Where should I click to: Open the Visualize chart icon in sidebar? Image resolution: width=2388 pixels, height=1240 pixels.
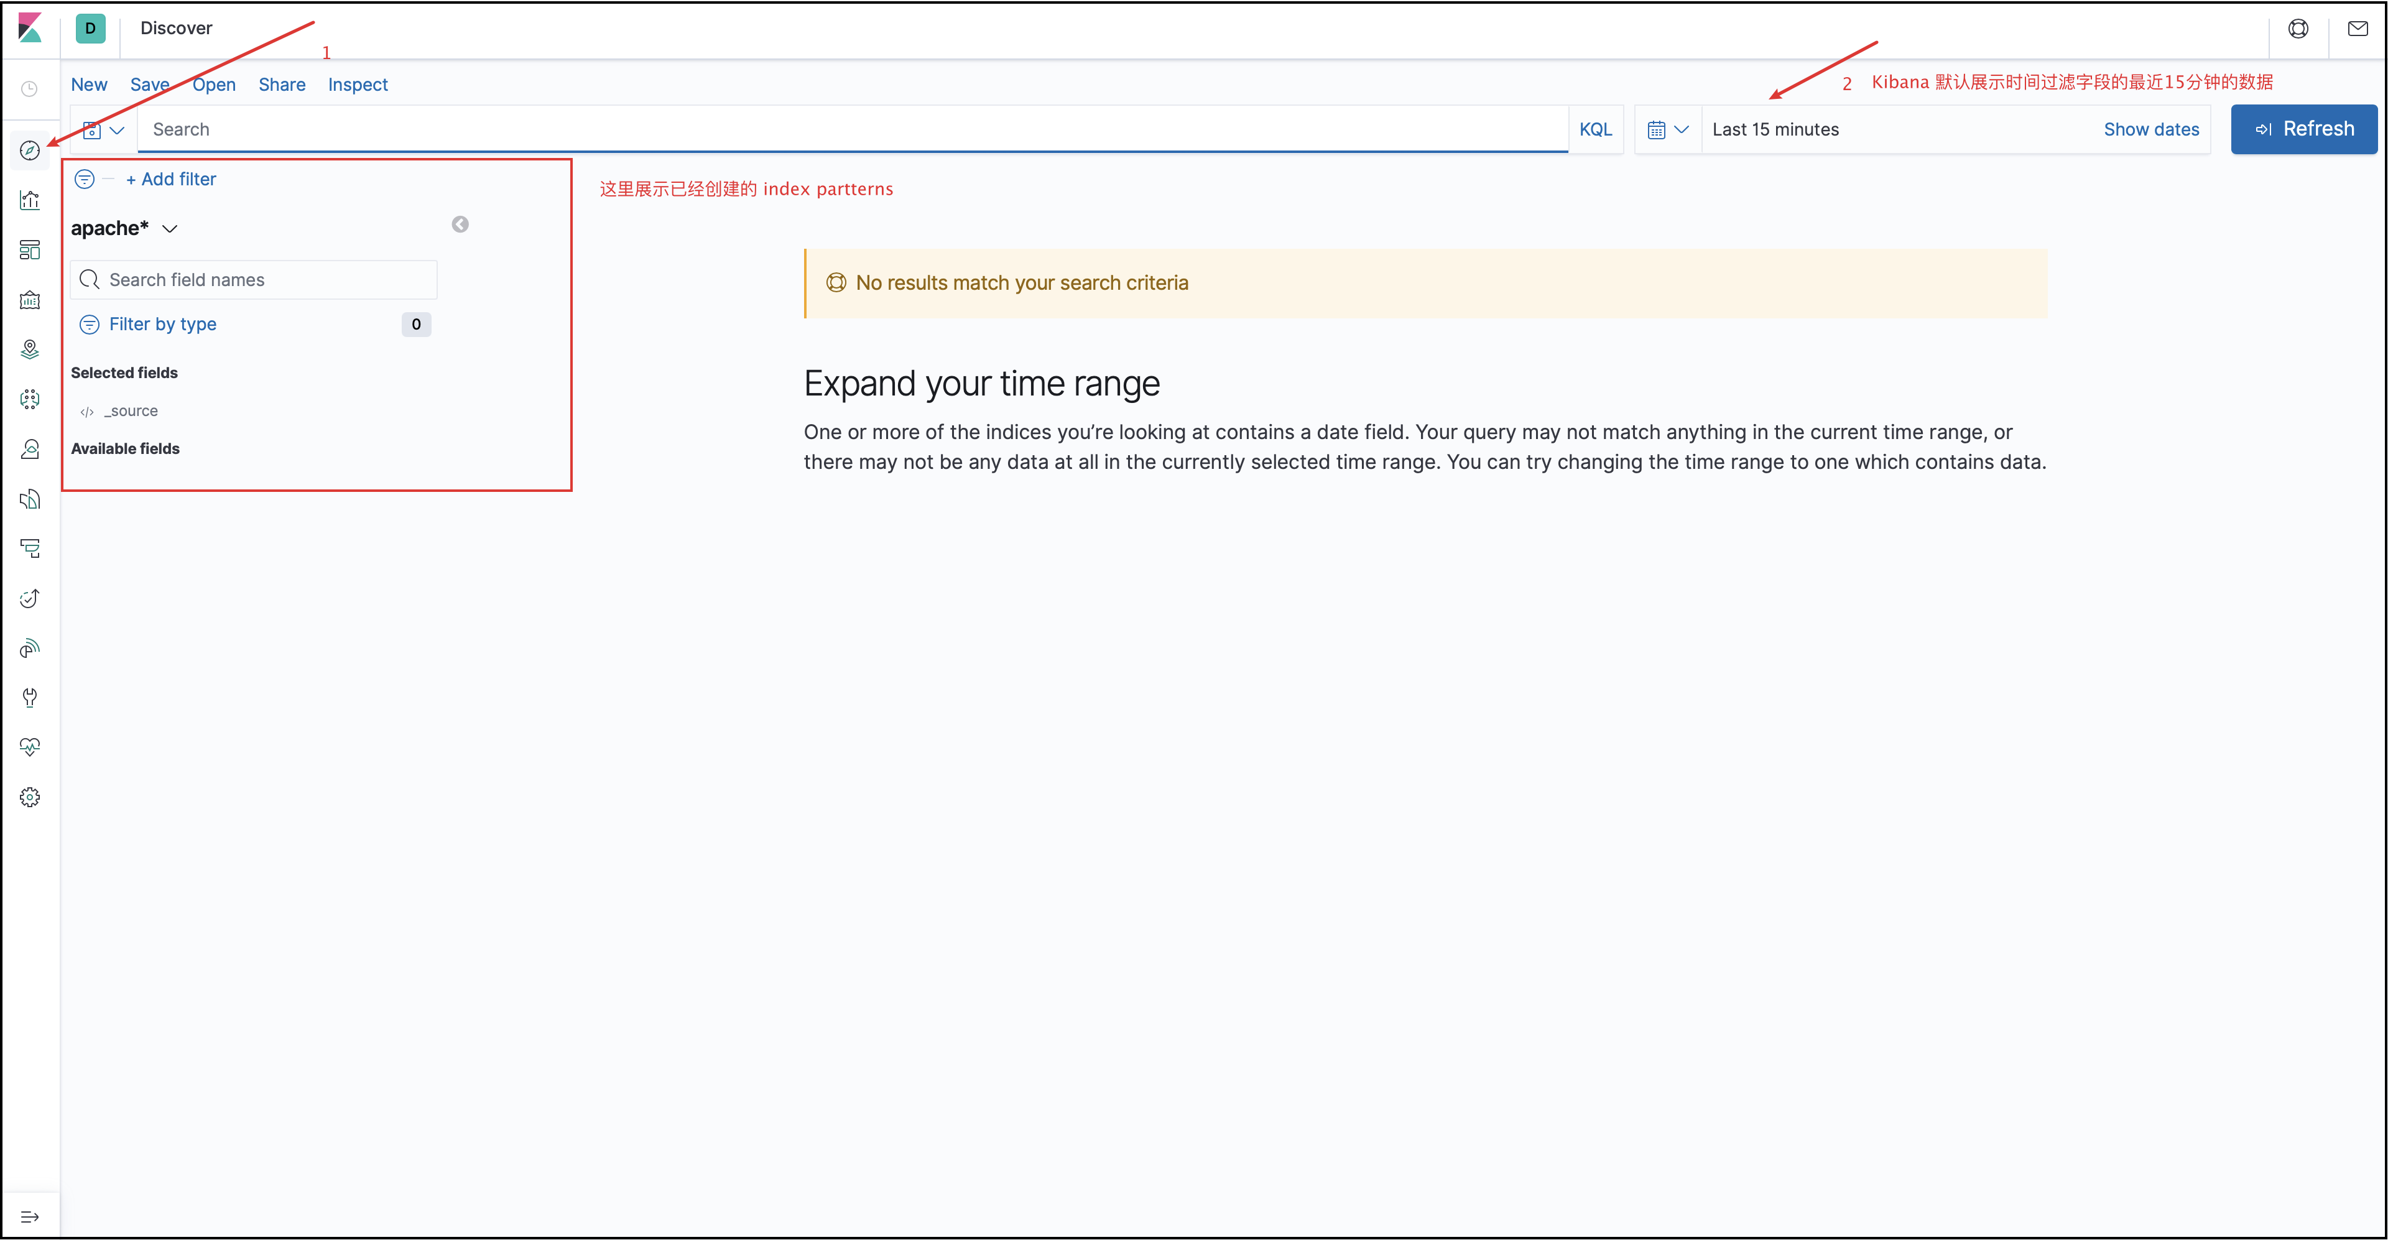(x=30, y=200)
